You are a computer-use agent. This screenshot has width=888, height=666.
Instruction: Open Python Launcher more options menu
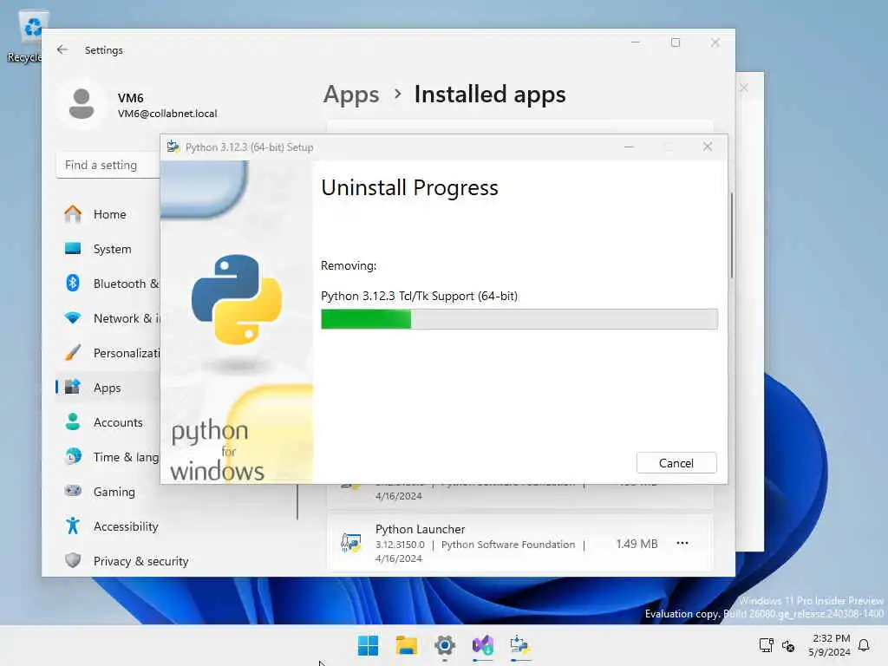(682, 543)
